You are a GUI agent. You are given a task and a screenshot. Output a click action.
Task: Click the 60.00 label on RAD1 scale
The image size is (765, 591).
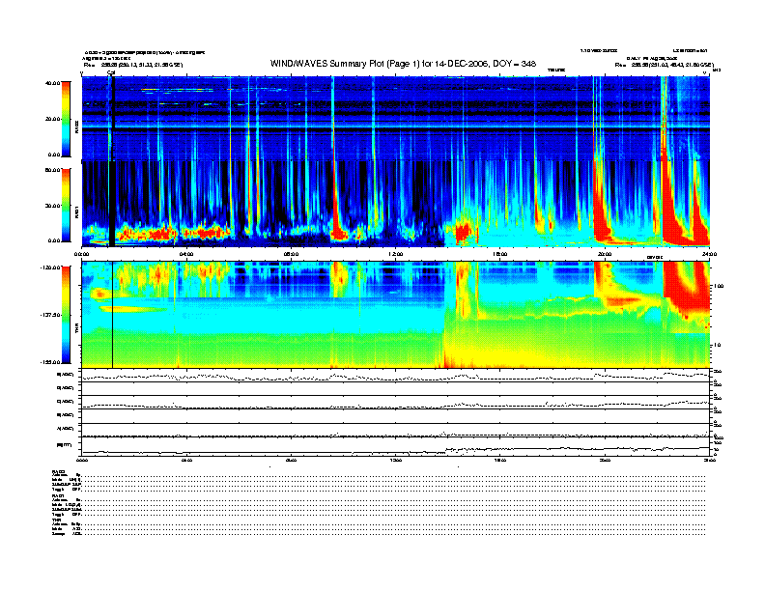[52, 170]
